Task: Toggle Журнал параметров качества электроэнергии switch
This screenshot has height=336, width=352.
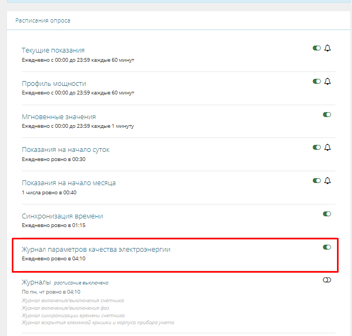Action: coord(327,247)
